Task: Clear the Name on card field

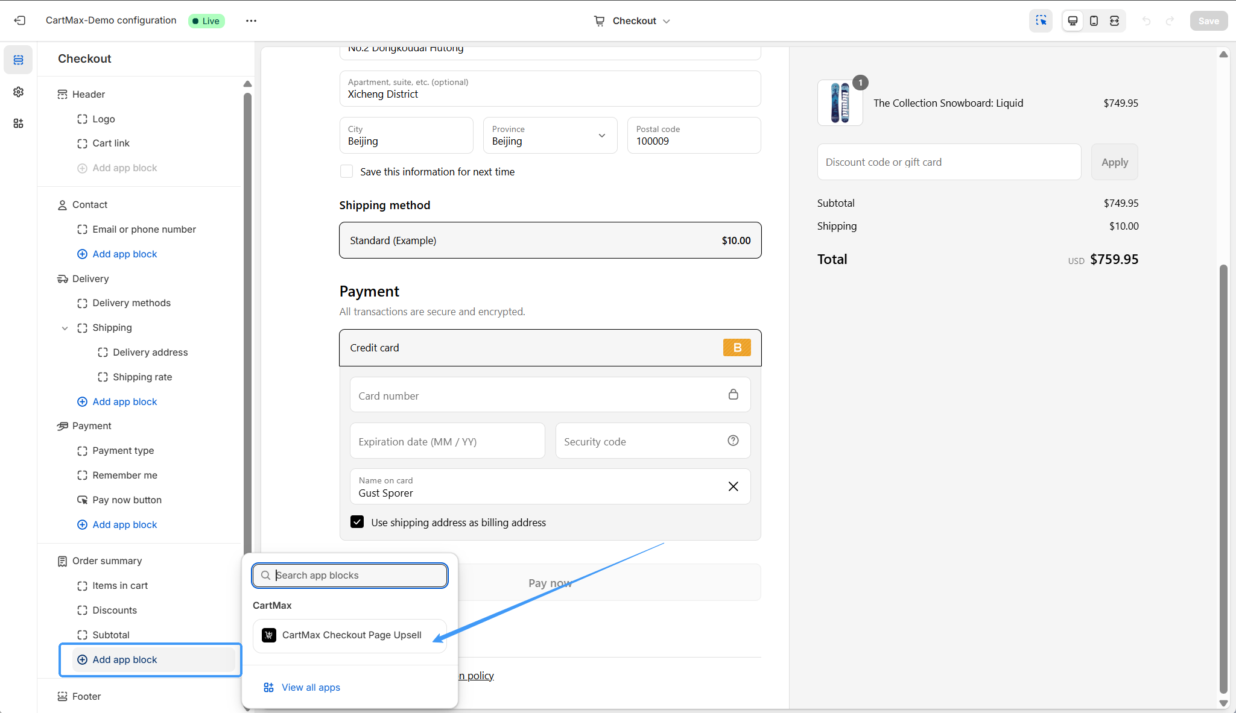Action: [x=733, y=486]
